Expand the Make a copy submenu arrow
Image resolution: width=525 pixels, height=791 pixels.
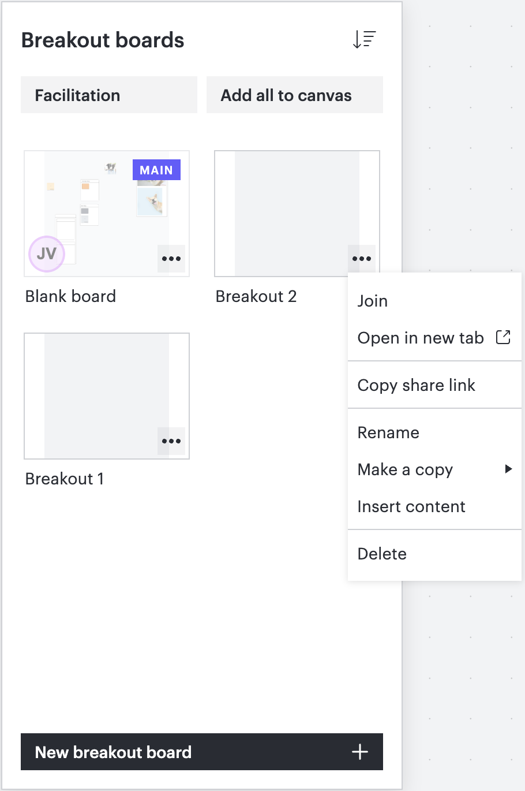[508, 469]
